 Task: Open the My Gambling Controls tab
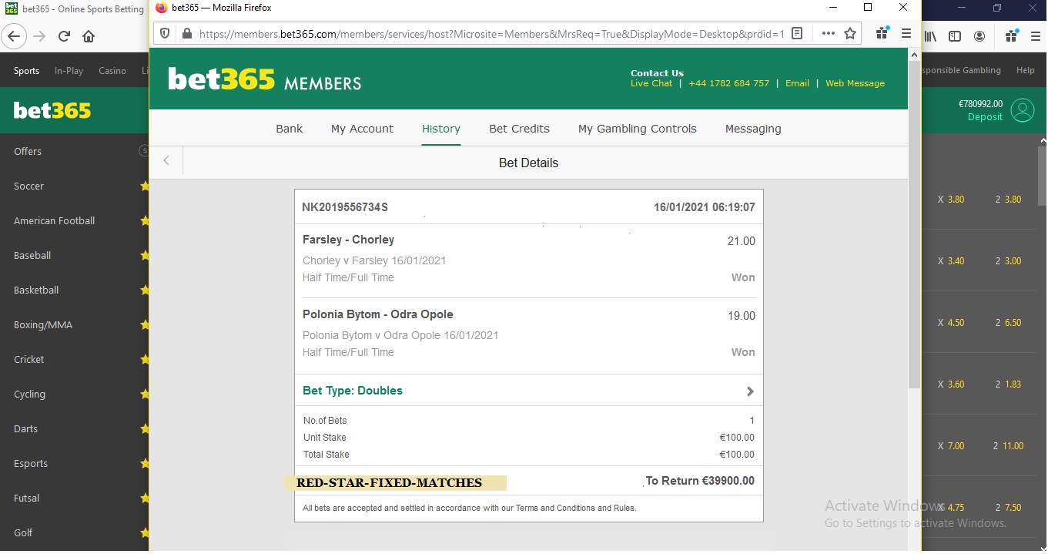[638, 129]
